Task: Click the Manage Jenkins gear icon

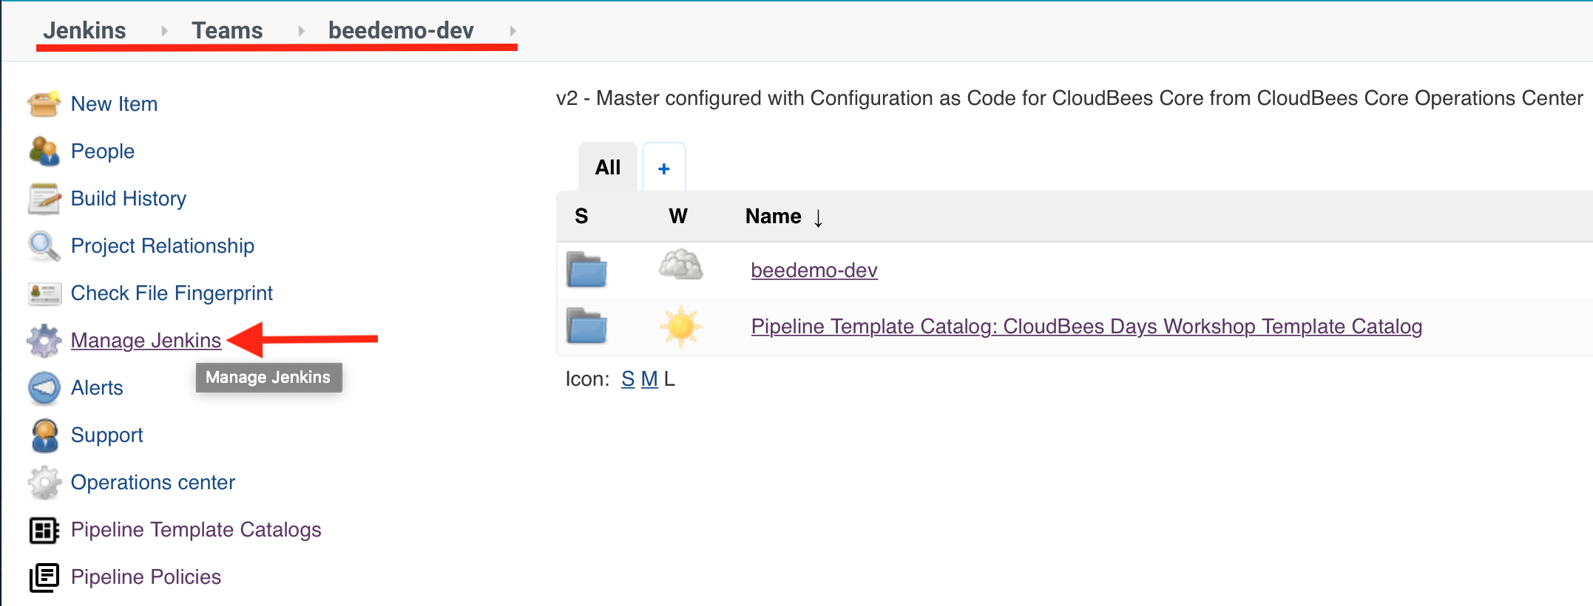Action: click(x=44, y=341)
